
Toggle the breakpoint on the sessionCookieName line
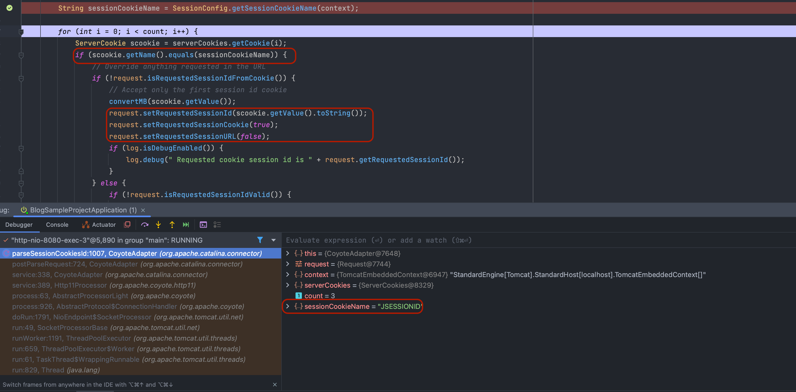pyautogui.click(x=10, y=8)
